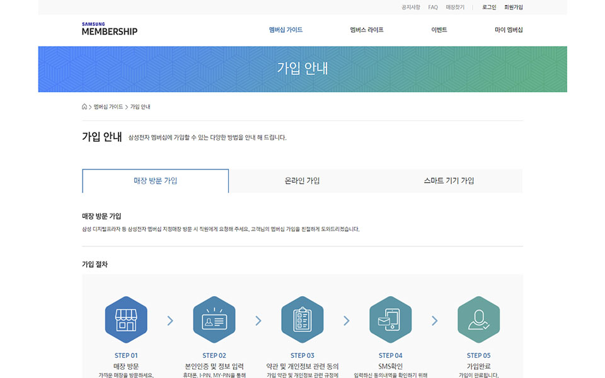Open the FAQ link

[433, 8]
